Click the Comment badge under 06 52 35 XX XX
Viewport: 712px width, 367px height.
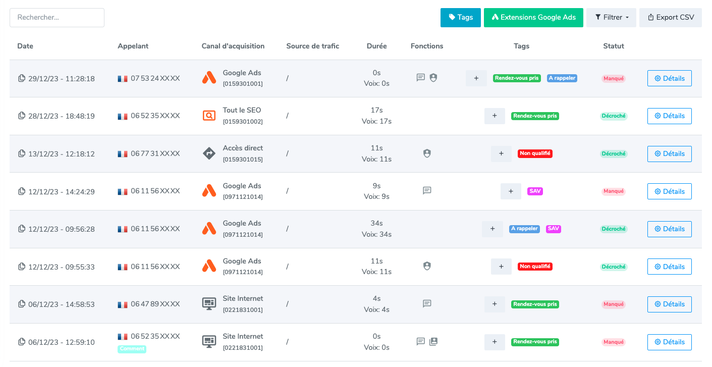(132, 349)
